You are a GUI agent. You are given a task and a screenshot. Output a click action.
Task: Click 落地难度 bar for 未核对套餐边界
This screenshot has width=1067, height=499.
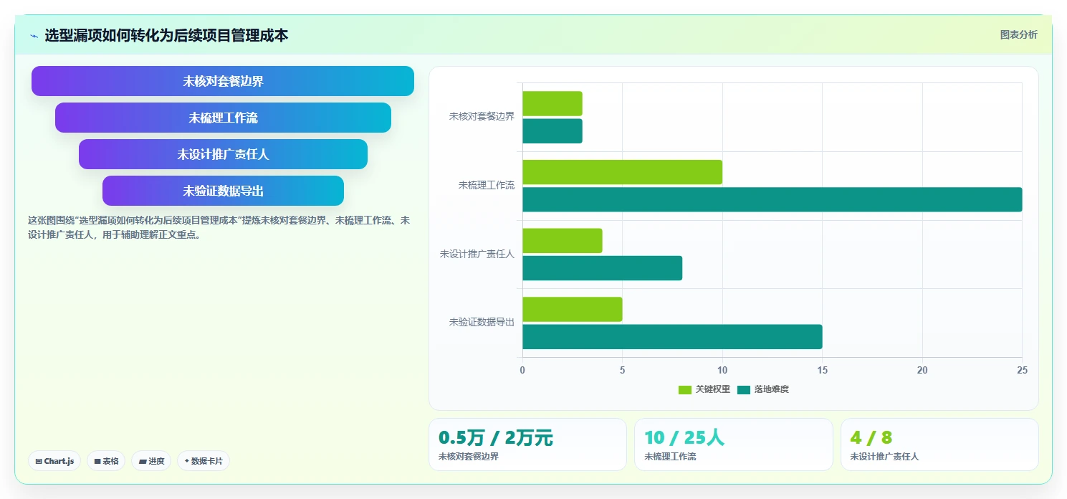pos(552,131)
